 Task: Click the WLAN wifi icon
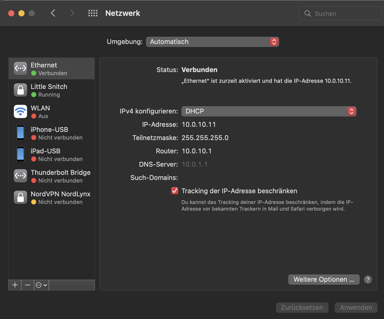(20, 111)
